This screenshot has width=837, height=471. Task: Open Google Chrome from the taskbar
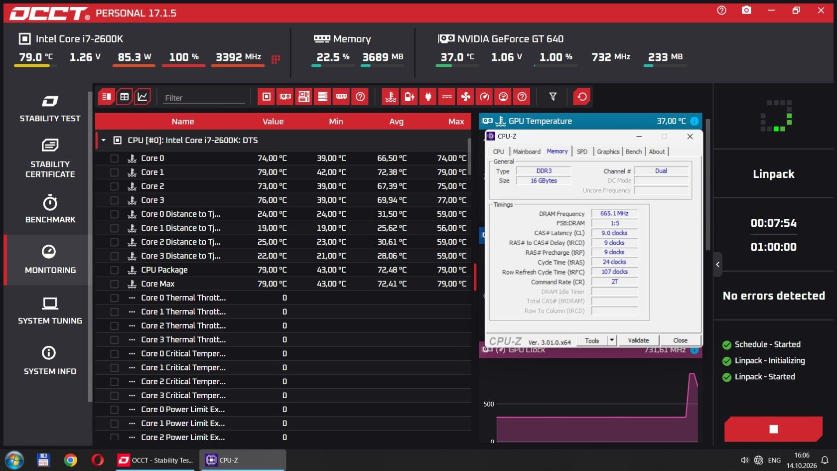(x=70, y=460)
